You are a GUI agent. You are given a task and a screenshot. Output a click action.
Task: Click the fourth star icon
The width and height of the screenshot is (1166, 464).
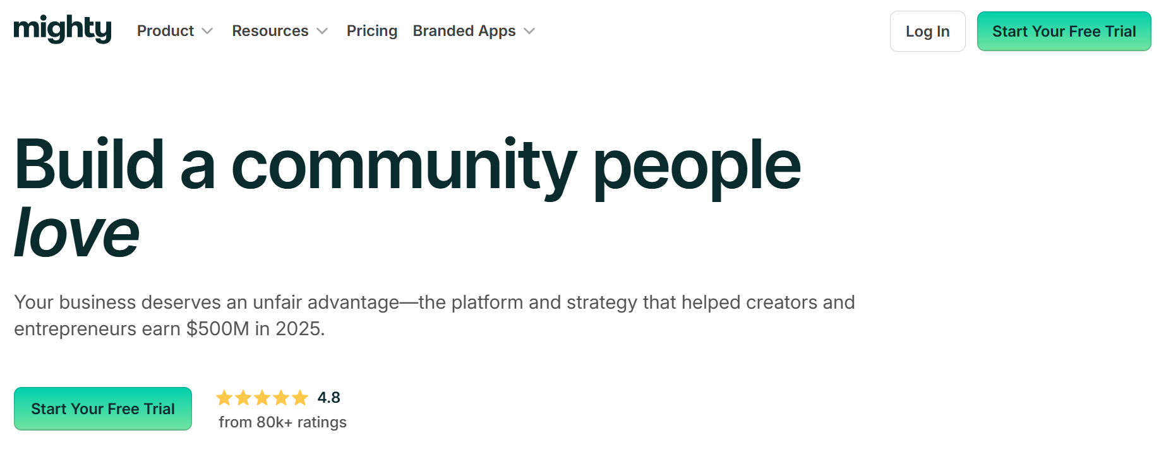point(281,398)
